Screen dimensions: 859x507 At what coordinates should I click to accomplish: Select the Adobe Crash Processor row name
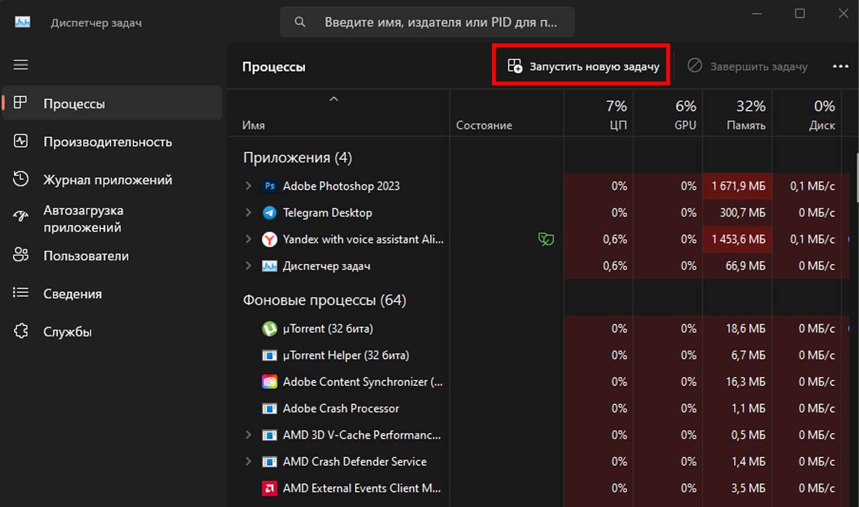[x=341, y=409]
